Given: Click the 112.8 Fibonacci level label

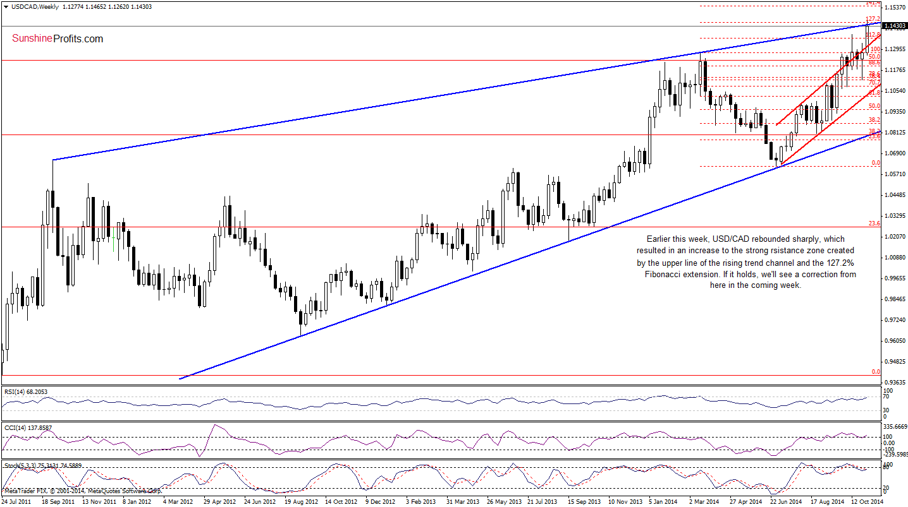Looking at the screenshot, I should point(873,34).
